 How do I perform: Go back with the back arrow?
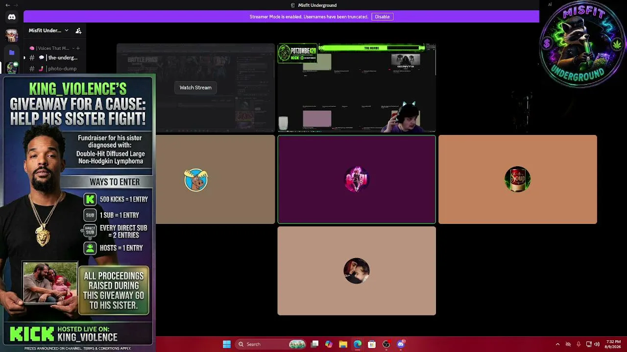coord(7,5)
